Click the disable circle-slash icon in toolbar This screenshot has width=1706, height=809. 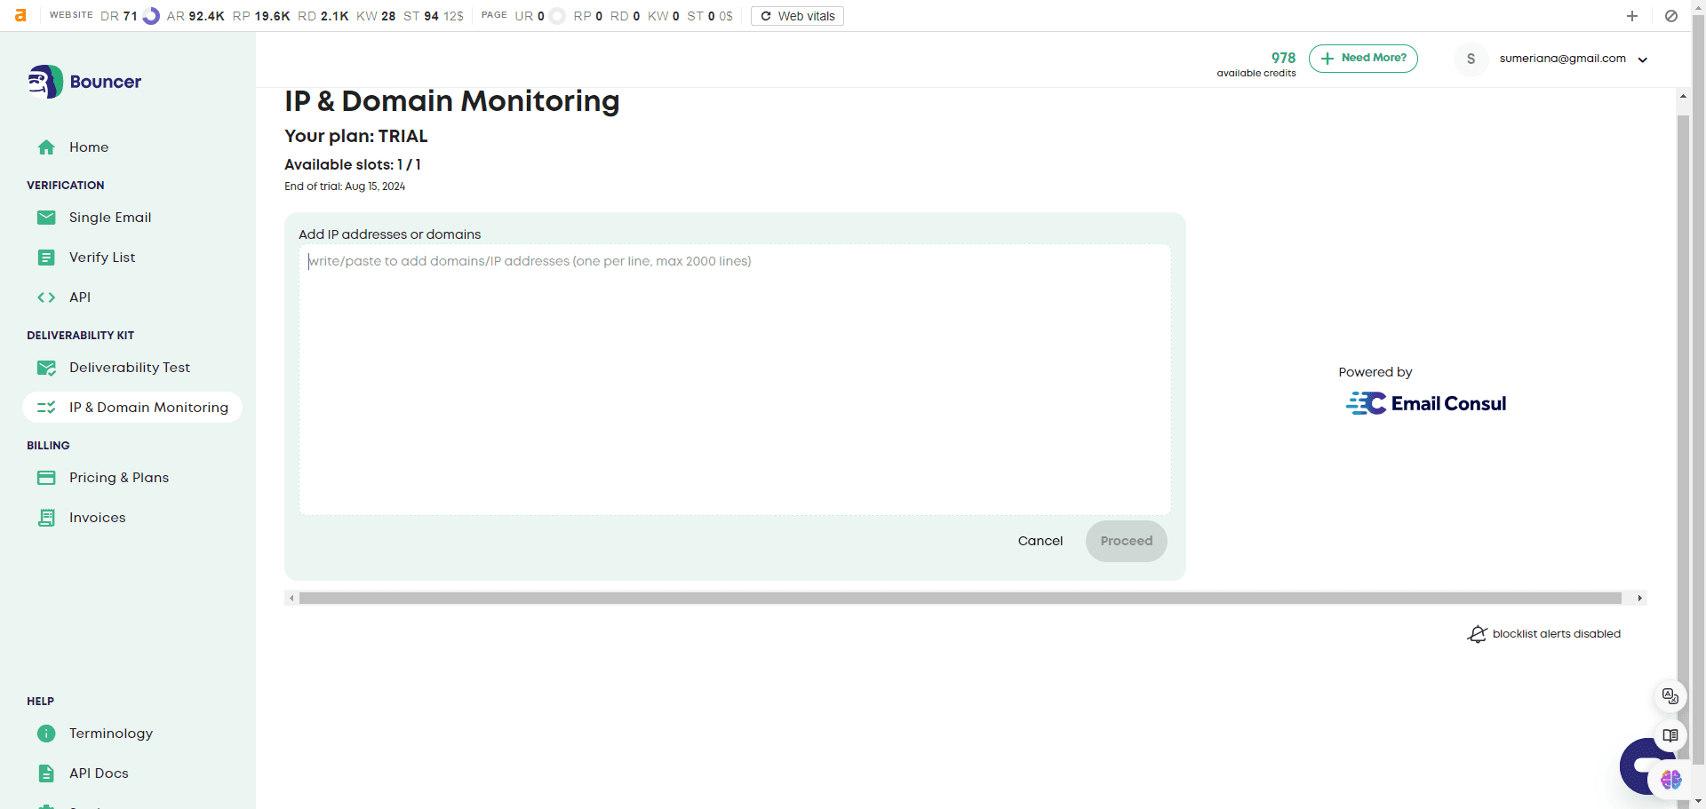[1671, 16]
